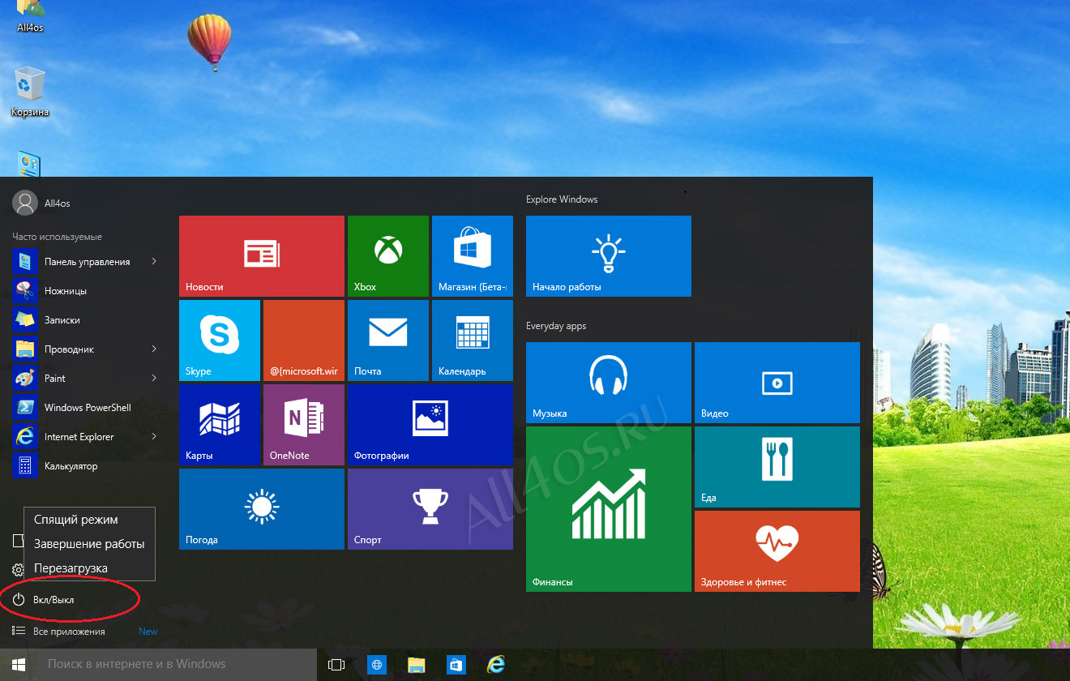Open the Фотографии photos tile
Image resolution: width=1070 pixels, height=681 pixels.
point(430,425)
